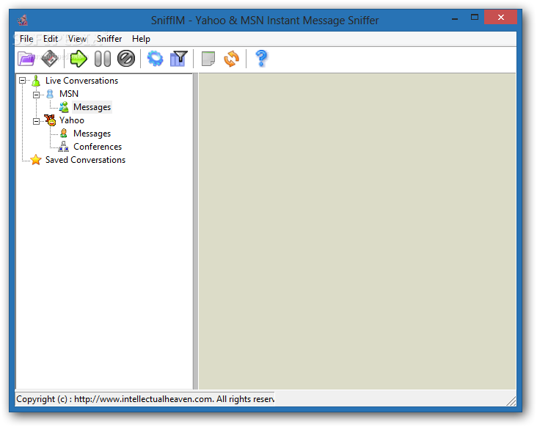537x427 pixels.
Task: Collapse the MSN tree node
Action: coord(36,95)
